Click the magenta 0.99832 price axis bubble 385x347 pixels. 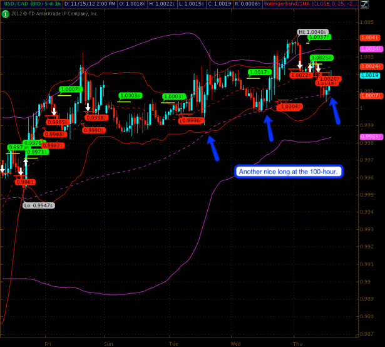pos(371,137)
